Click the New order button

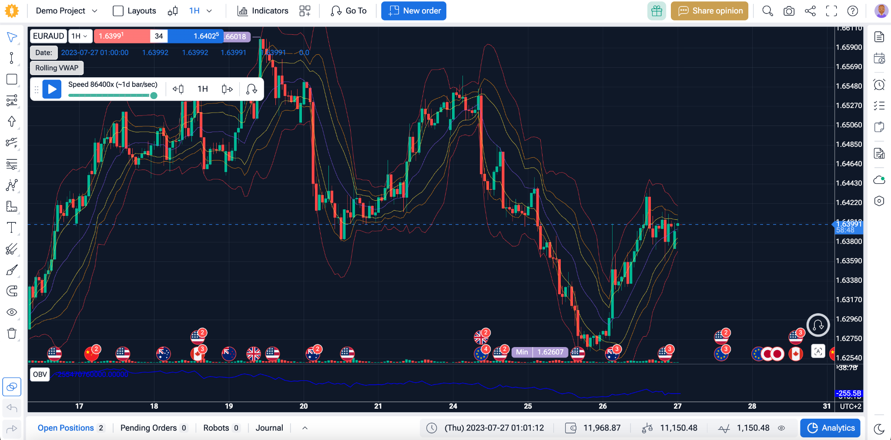(x=414, y=11)
